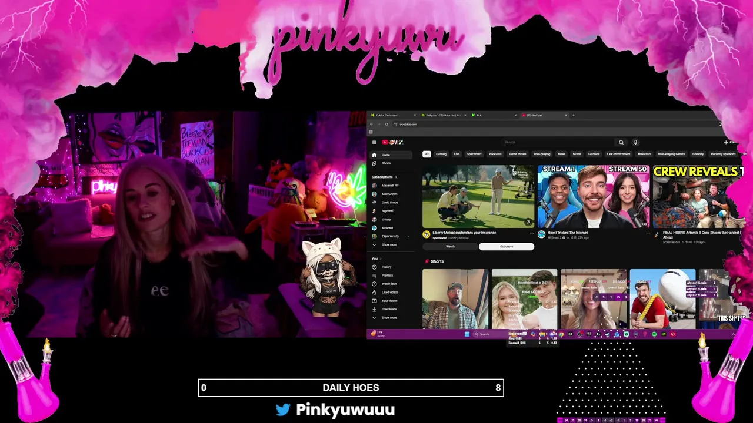Open Chrome from the taskbar

(561, 334)
